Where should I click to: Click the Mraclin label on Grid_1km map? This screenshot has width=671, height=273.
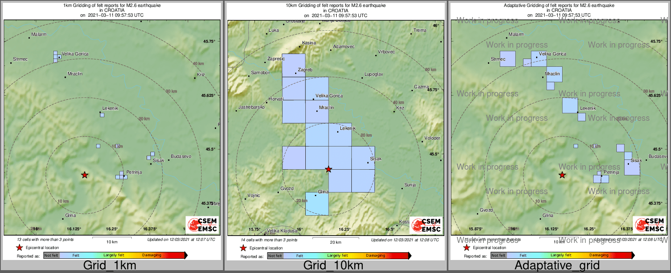click(75, 74)
